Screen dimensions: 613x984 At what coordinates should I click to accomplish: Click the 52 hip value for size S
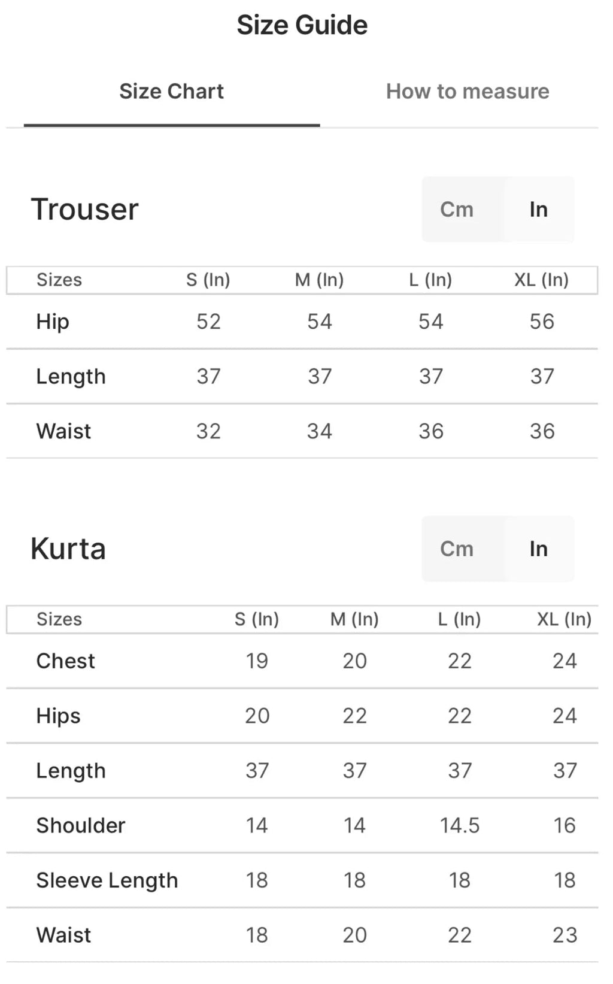[x=208, y=322]
